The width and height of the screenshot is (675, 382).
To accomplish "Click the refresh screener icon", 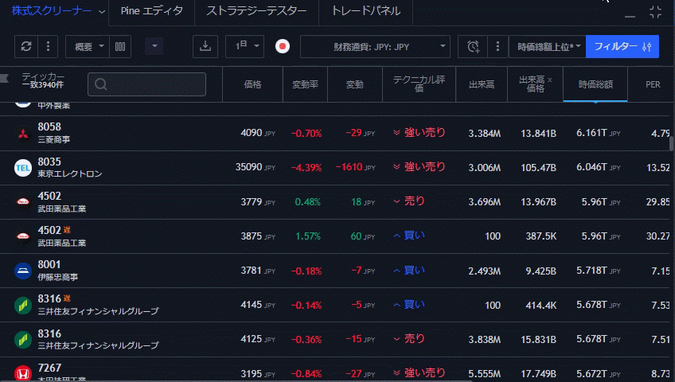I will [26, 46].
